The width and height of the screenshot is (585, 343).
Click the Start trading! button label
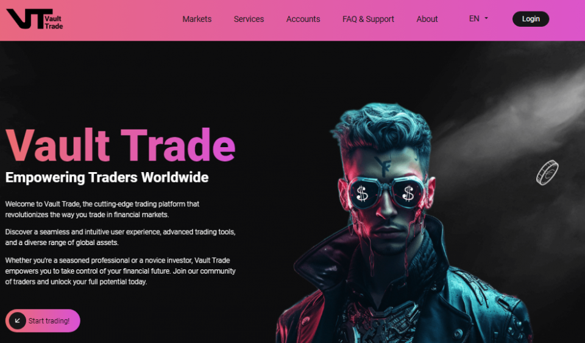point(49,320)
